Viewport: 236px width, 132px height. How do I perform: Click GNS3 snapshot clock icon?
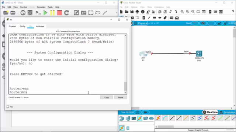(x=23, y=13)
